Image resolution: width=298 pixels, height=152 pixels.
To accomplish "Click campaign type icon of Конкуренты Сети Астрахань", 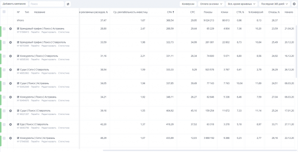I will 18,138.
